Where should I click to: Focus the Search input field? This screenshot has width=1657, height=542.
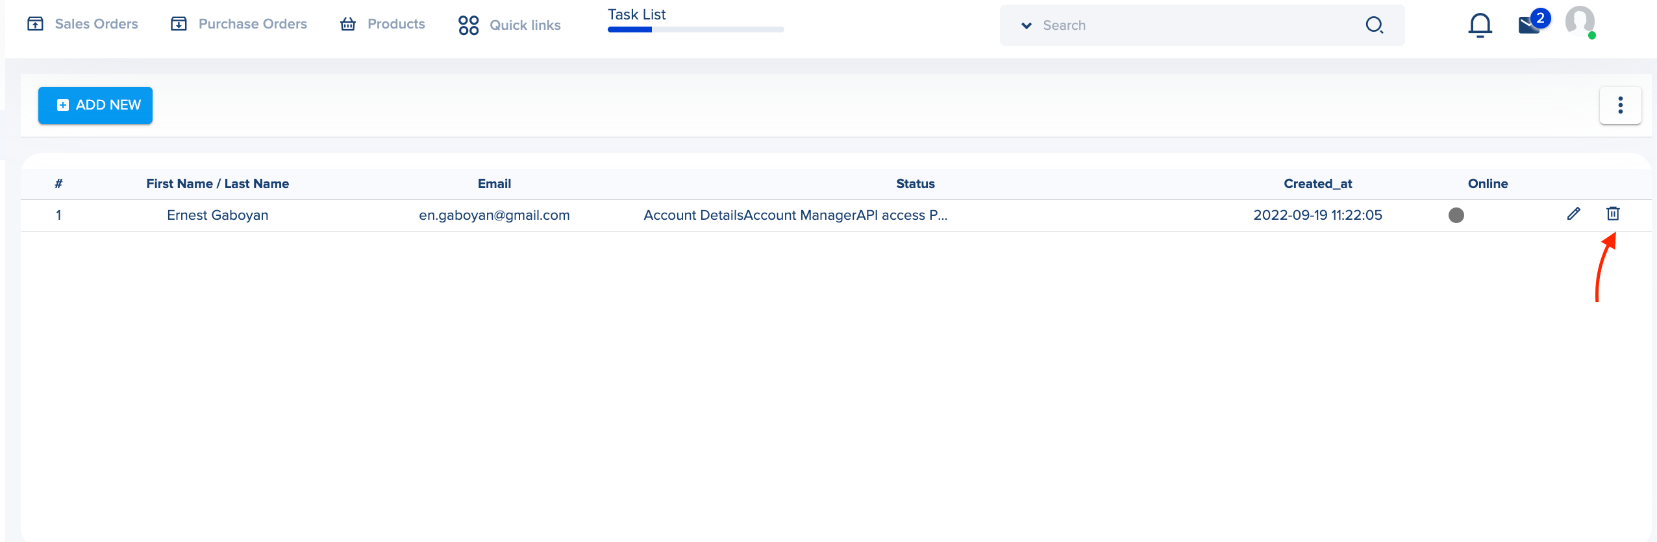[1195, 25]
